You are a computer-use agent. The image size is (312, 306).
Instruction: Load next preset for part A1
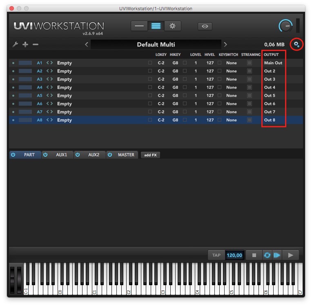pyautogui.click(x=52, y=63)
